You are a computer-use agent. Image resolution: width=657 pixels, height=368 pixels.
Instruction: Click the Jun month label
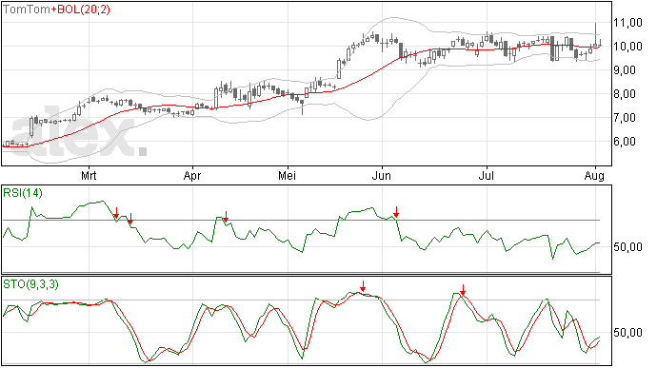[381, 175]
